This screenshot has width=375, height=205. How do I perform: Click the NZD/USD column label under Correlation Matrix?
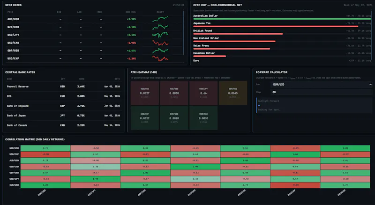[x=342, y=192]
